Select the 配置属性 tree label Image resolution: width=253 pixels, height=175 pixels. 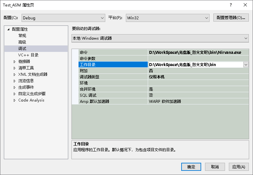[x=20, y=29]
